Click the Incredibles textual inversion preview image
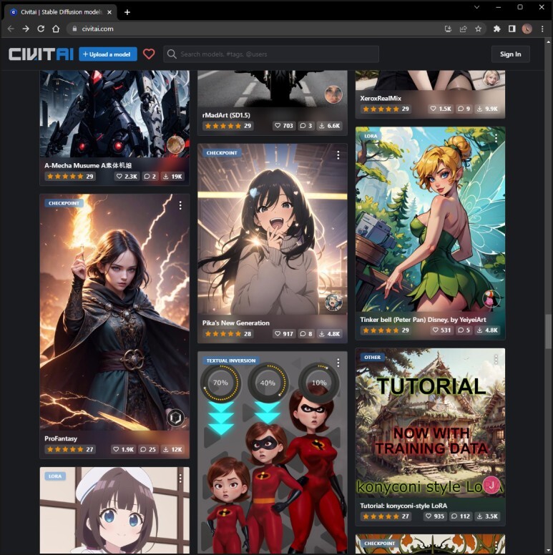Image resolution: width=553 pixels, height=555 pixels. pyautogui.click(x=273, y=453)
